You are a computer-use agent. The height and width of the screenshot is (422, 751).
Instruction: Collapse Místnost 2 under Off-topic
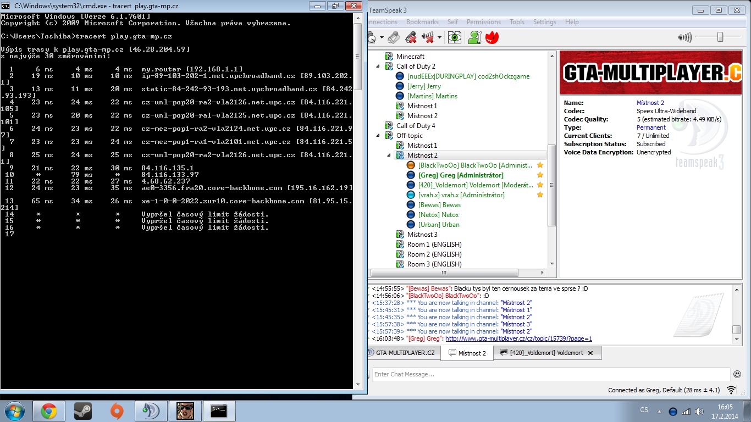pyautogui.click(x=389, y=156)
